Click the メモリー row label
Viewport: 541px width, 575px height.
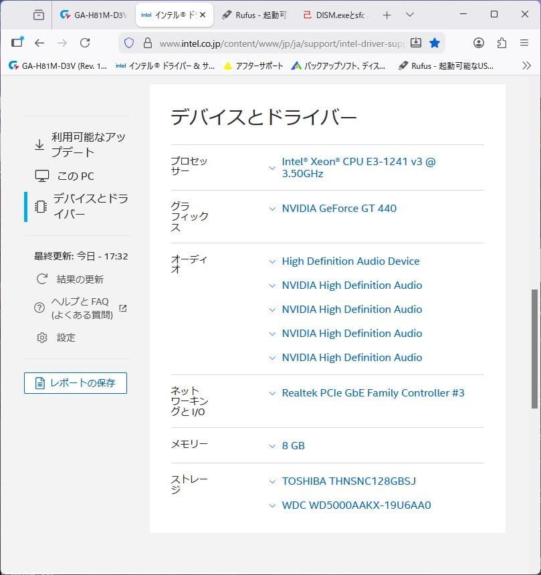point(189,444)
